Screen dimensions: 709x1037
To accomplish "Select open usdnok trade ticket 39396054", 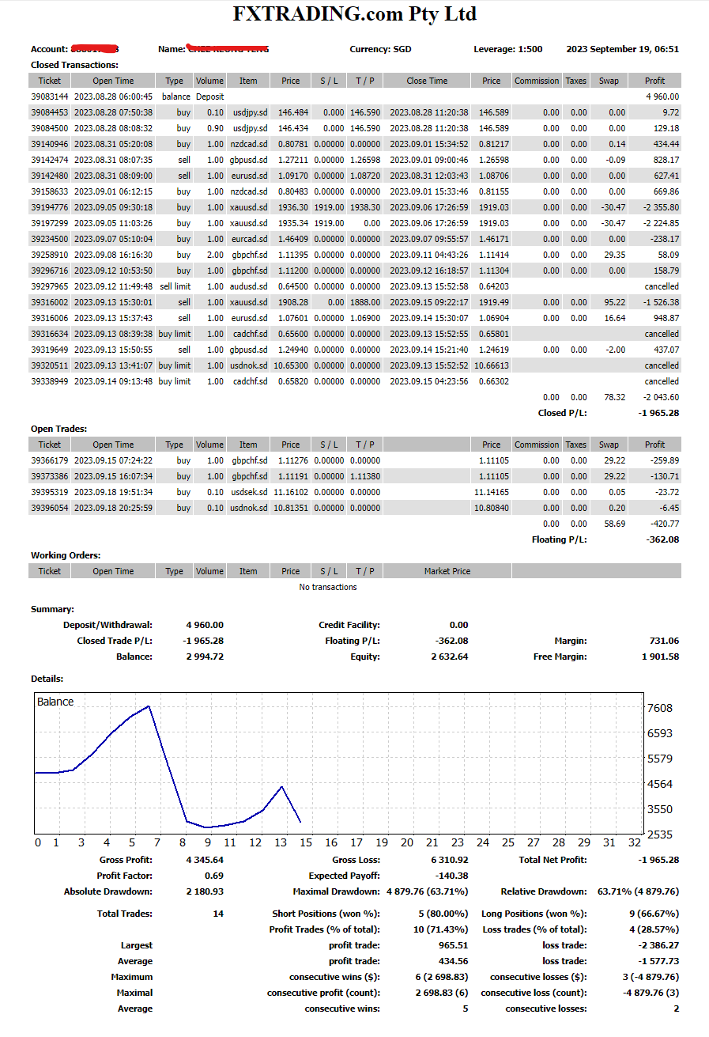I will tap(49, 508).
